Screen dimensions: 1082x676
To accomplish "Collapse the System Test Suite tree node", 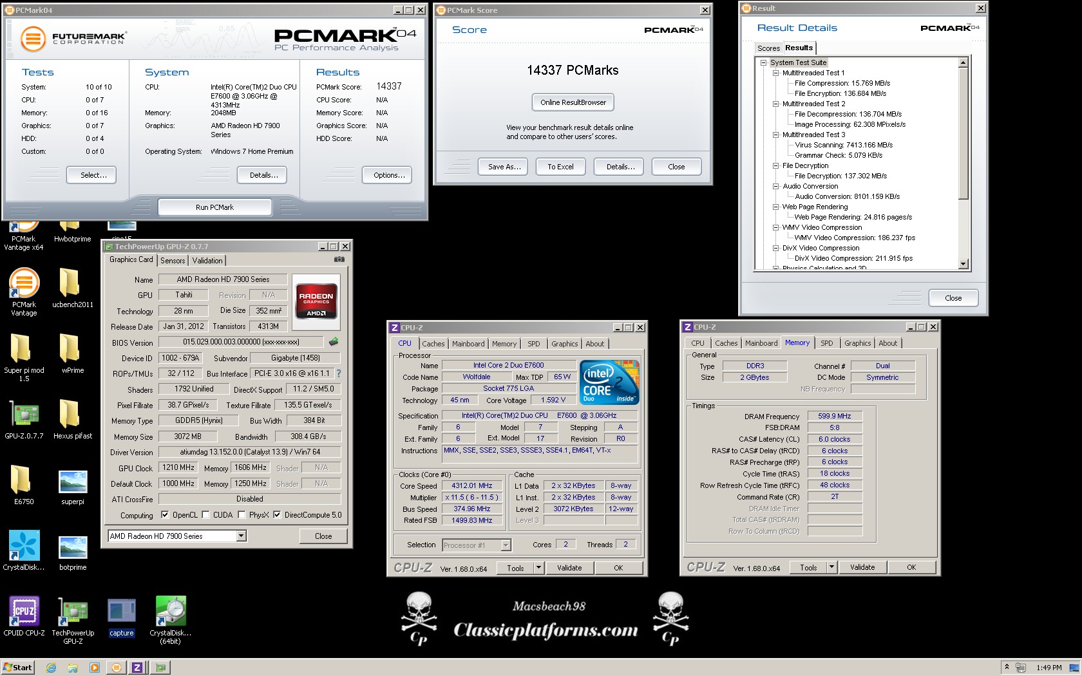I will click(763, 62).
